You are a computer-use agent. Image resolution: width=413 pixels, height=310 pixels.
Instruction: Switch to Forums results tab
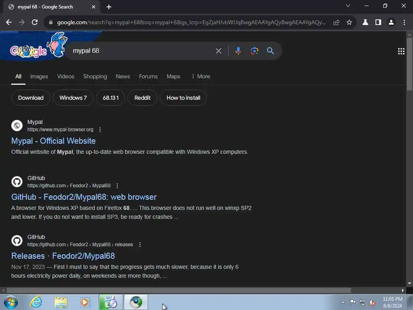148,76
